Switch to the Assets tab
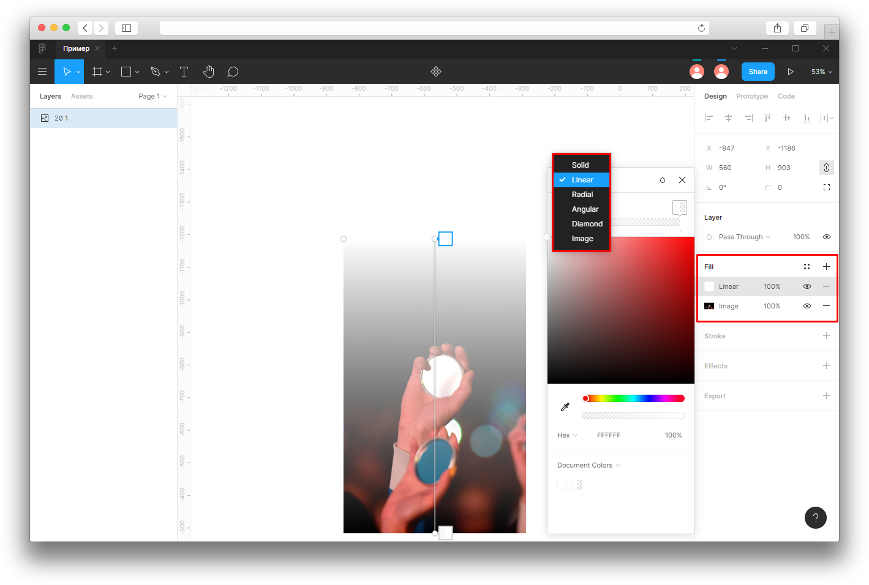Viewport: 869px width, 585px height. point(81,96)
